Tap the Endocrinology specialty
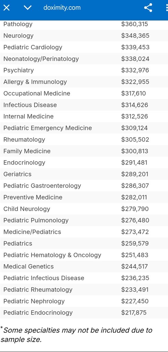Viewport: 168px width, 352px height. pyautogui.click(x=24, y=163)
